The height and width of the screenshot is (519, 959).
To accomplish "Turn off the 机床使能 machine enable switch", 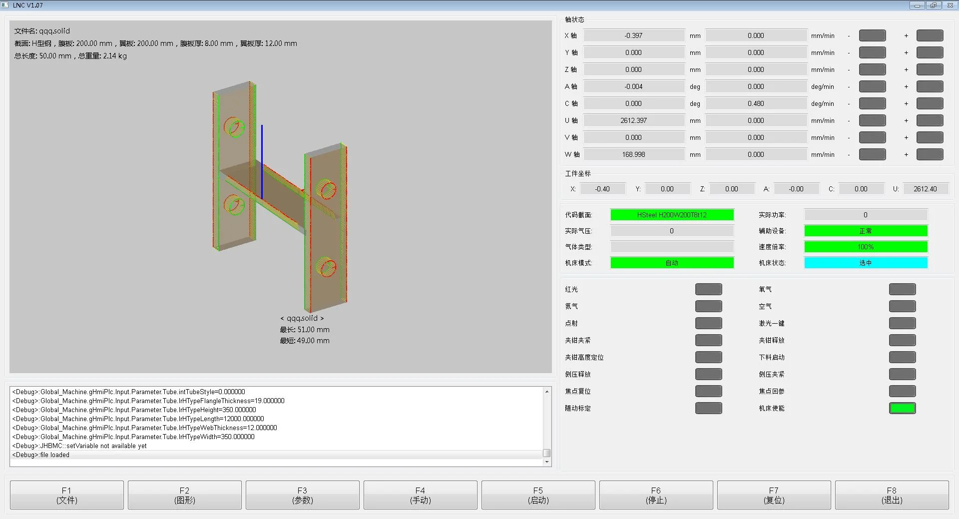I will point(902,408).
